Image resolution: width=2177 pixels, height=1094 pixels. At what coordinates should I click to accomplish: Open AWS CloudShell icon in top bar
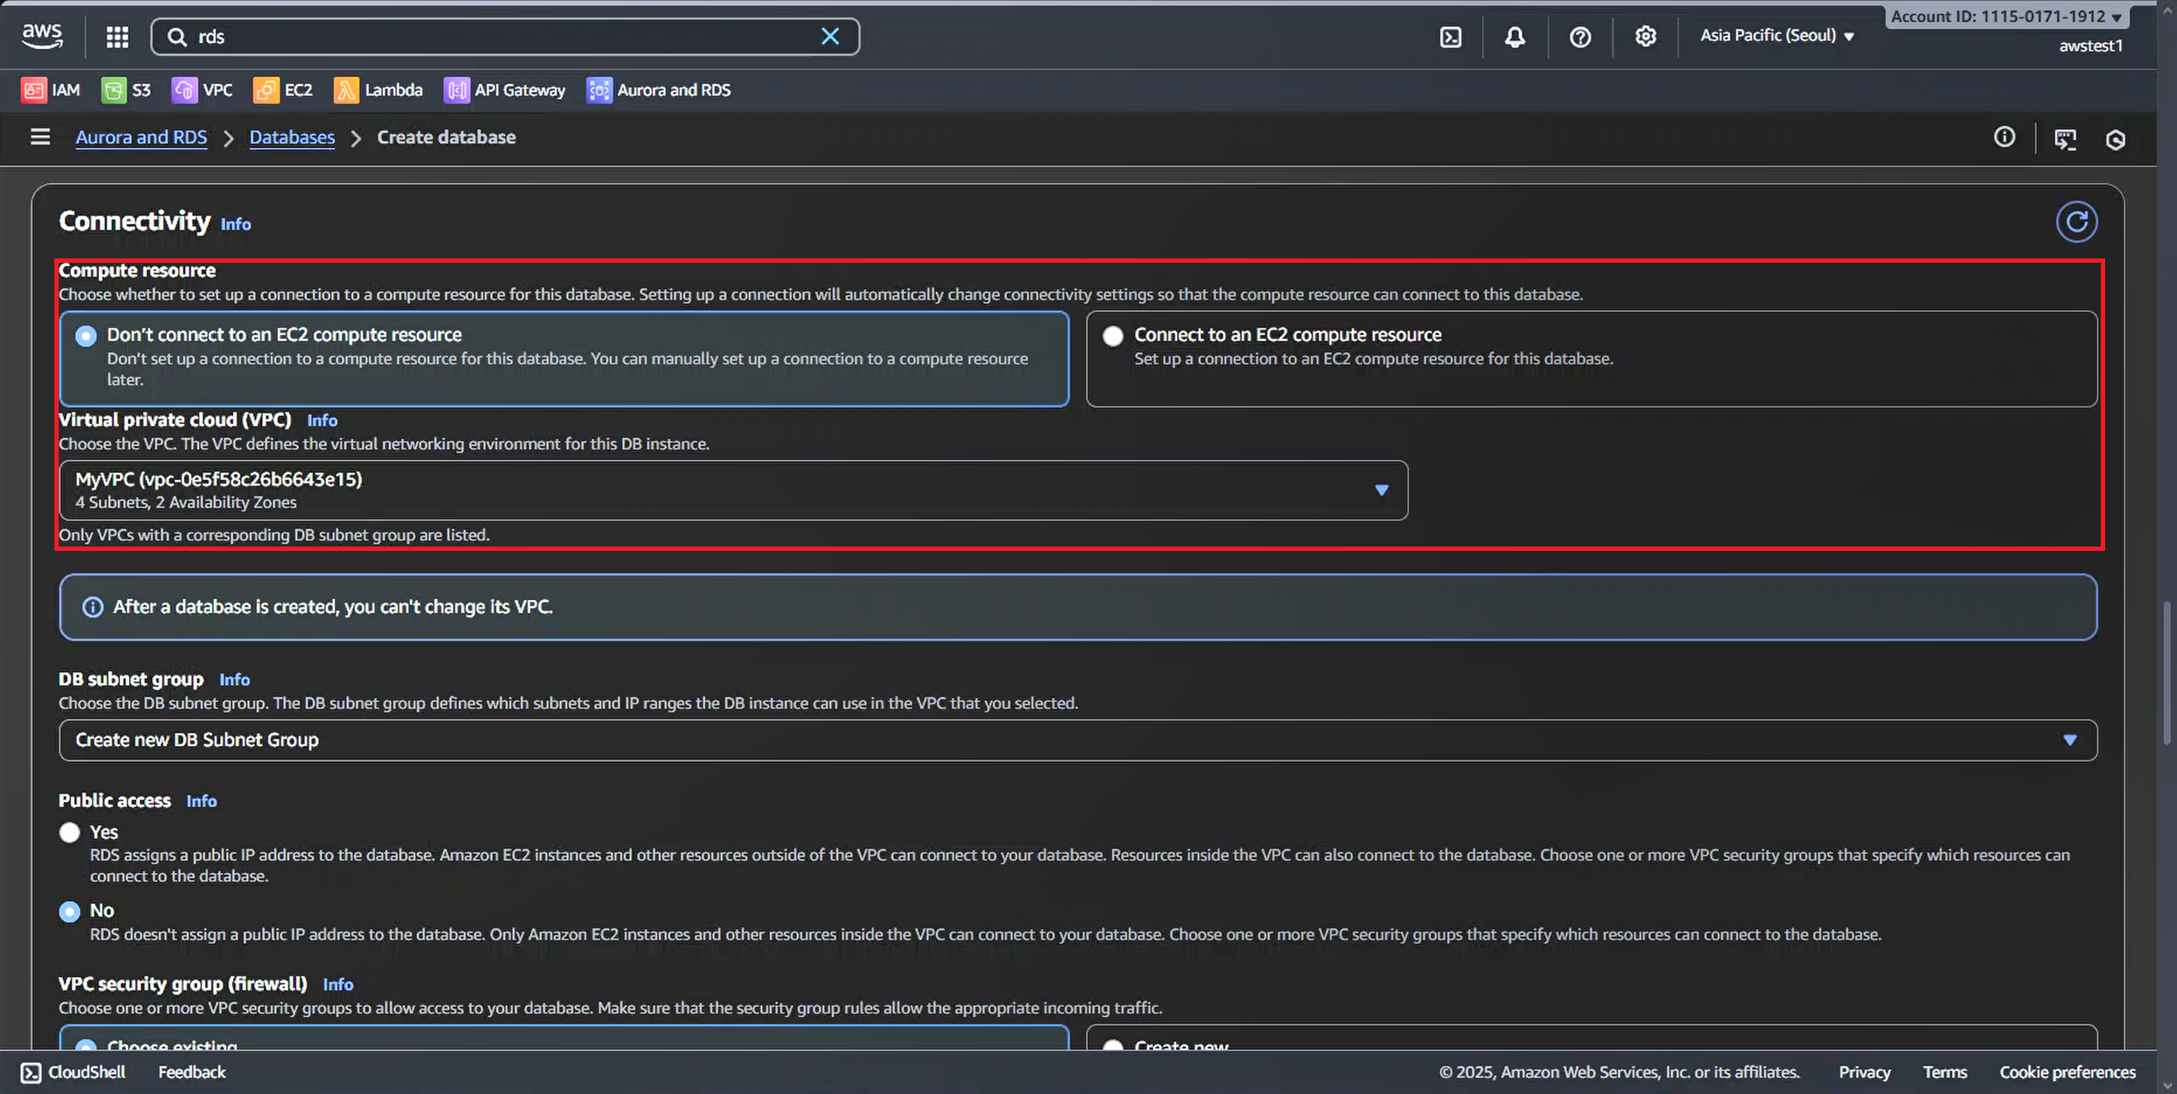tap(1450, 37)
